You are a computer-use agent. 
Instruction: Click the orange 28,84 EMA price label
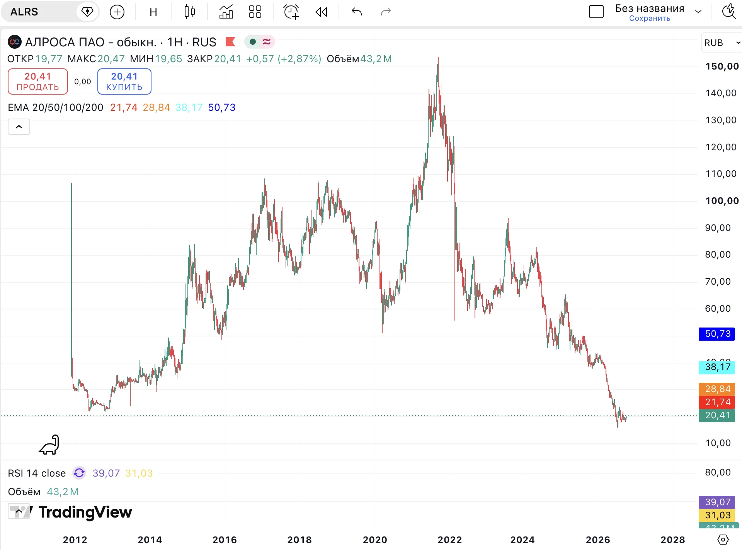[717, 389]
